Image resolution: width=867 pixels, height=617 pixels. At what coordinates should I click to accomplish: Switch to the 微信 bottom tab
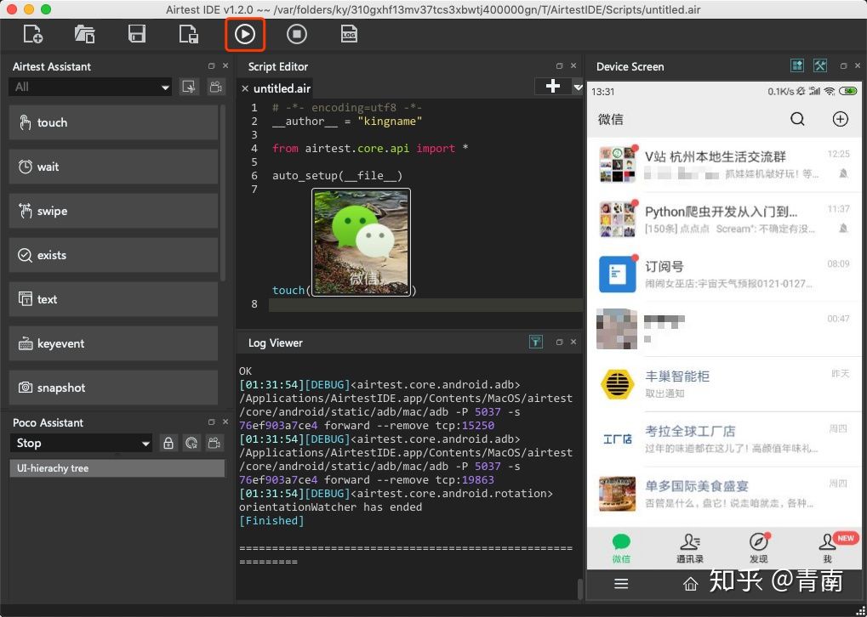(621, 548)
